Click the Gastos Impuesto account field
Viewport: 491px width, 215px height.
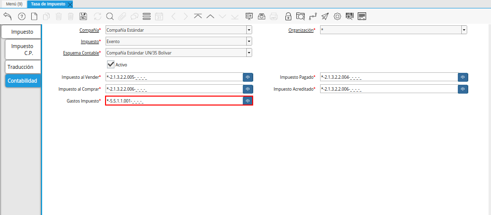174,101
